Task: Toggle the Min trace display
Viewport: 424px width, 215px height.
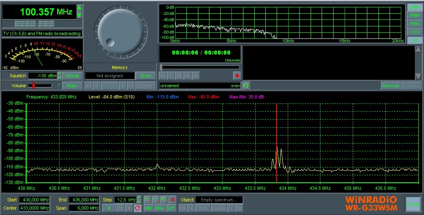Action: pyautogui.click(x=149, y=208)
